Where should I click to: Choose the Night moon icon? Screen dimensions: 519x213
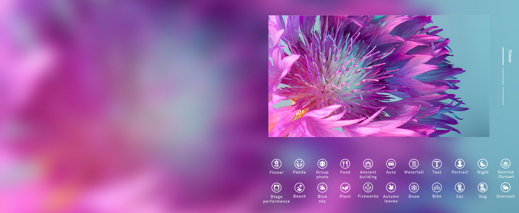pos(482,164)
